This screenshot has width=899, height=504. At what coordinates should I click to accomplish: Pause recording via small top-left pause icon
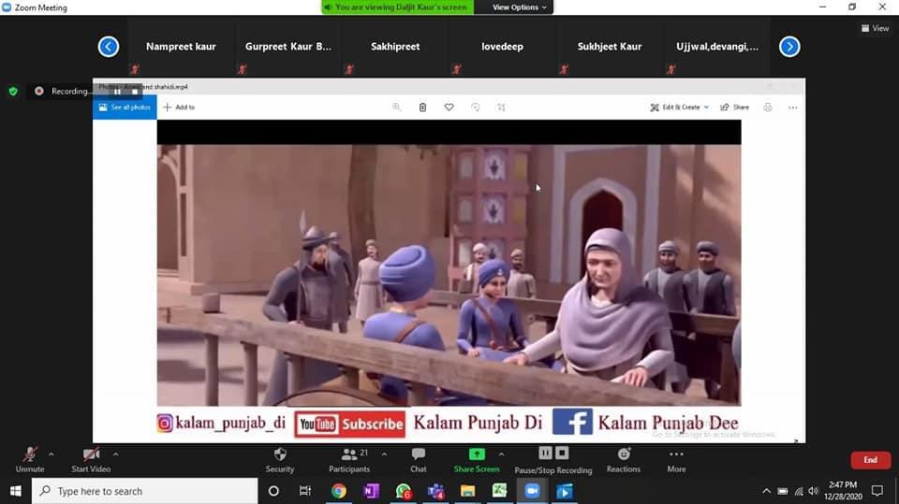[118, 92]
